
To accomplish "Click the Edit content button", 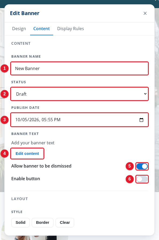I will [x=27, y=154].
